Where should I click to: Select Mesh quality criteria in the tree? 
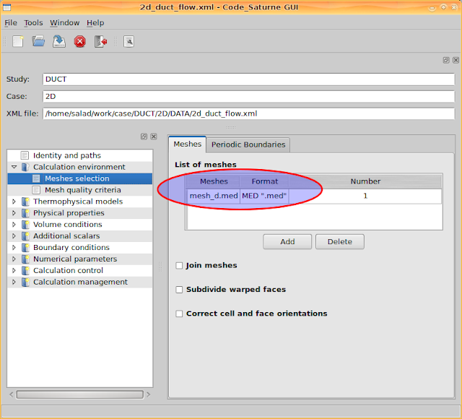click(83, 190)
